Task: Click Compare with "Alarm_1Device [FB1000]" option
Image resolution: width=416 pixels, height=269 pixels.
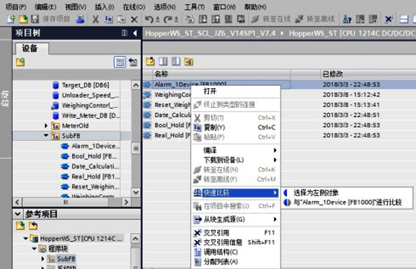Action: (x=347, y=202)
